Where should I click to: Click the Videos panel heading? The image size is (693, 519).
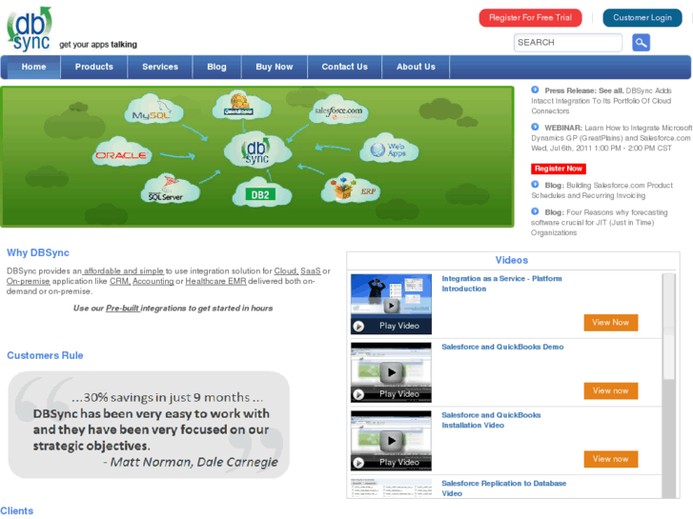[x=511, y=260]
